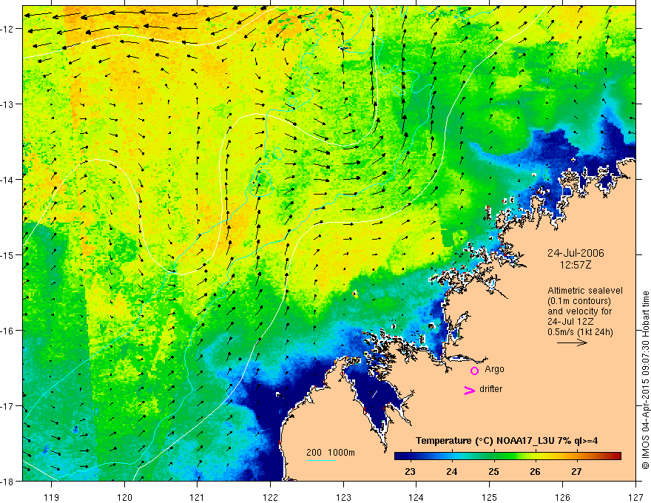651x503 pixels.
Task: Click latitude axis label -18
Action: (8, 482)
